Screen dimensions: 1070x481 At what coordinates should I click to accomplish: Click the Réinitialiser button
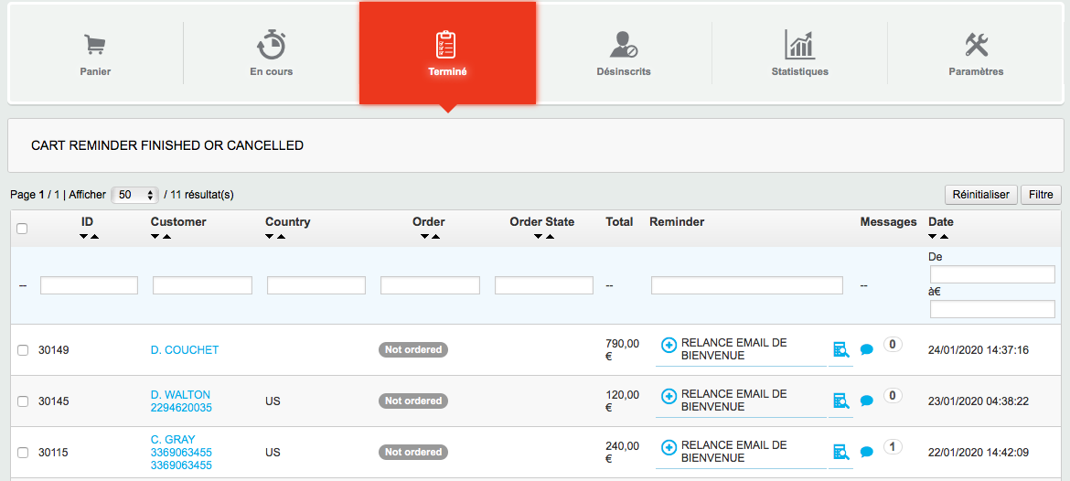tap(981, 195)
